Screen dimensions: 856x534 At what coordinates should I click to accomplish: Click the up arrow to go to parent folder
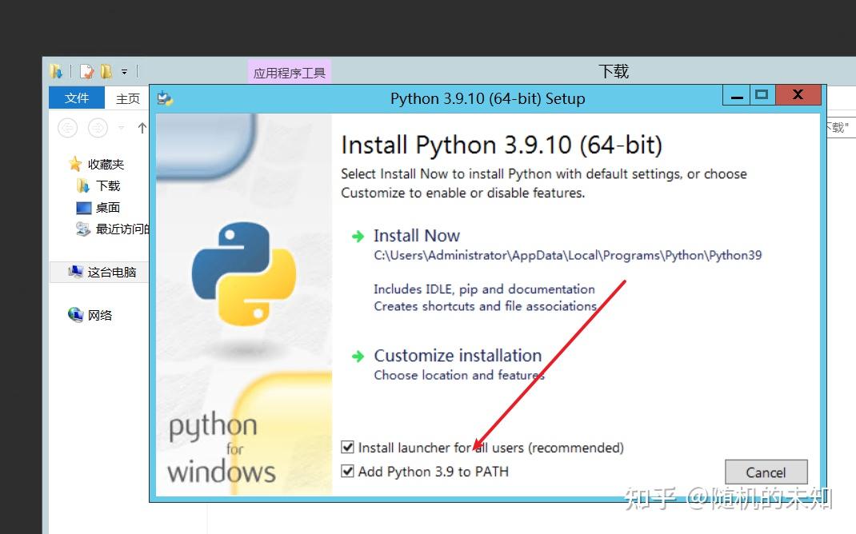(142, 127)
